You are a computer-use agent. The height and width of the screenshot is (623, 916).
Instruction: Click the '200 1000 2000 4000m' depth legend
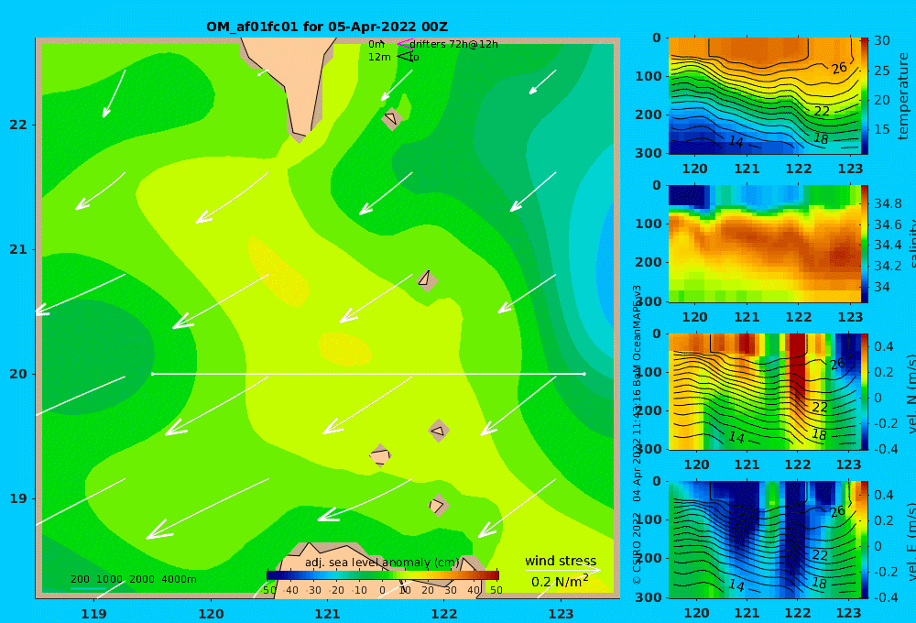click(x=134, y=579)
